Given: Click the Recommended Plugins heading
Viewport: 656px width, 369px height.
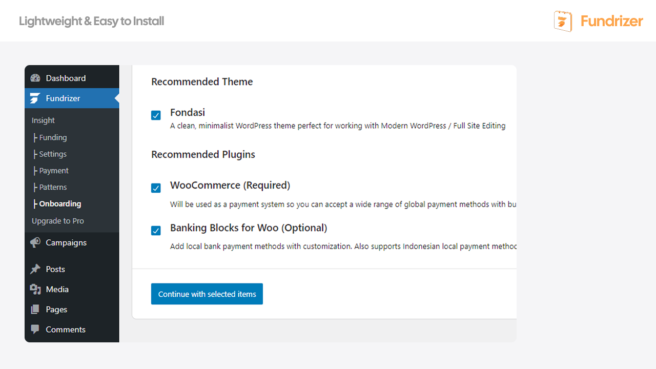Looking at the screenshot, I should (x=203, y=154).
